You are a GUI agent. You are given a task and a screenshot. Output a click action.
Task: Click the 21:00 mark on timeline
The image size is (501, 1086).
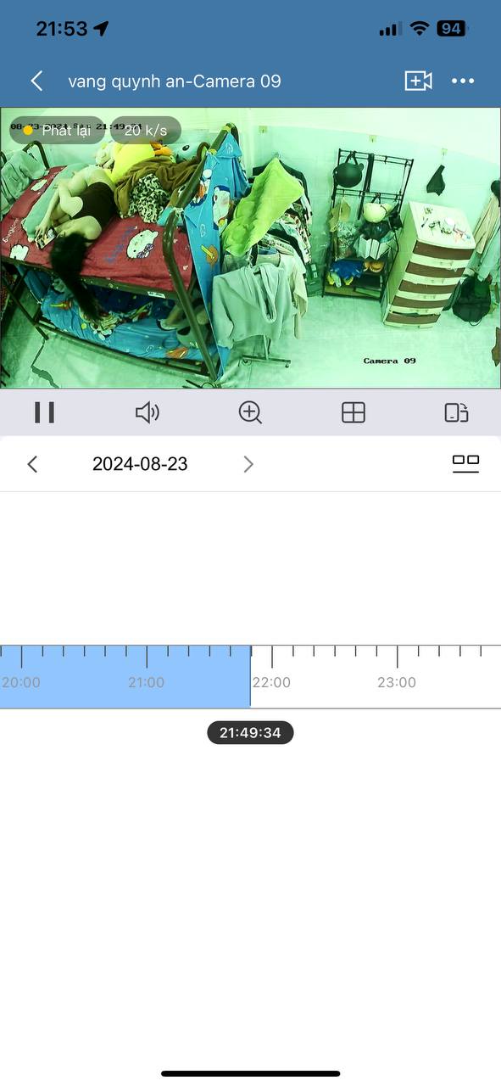coord(147,682)
